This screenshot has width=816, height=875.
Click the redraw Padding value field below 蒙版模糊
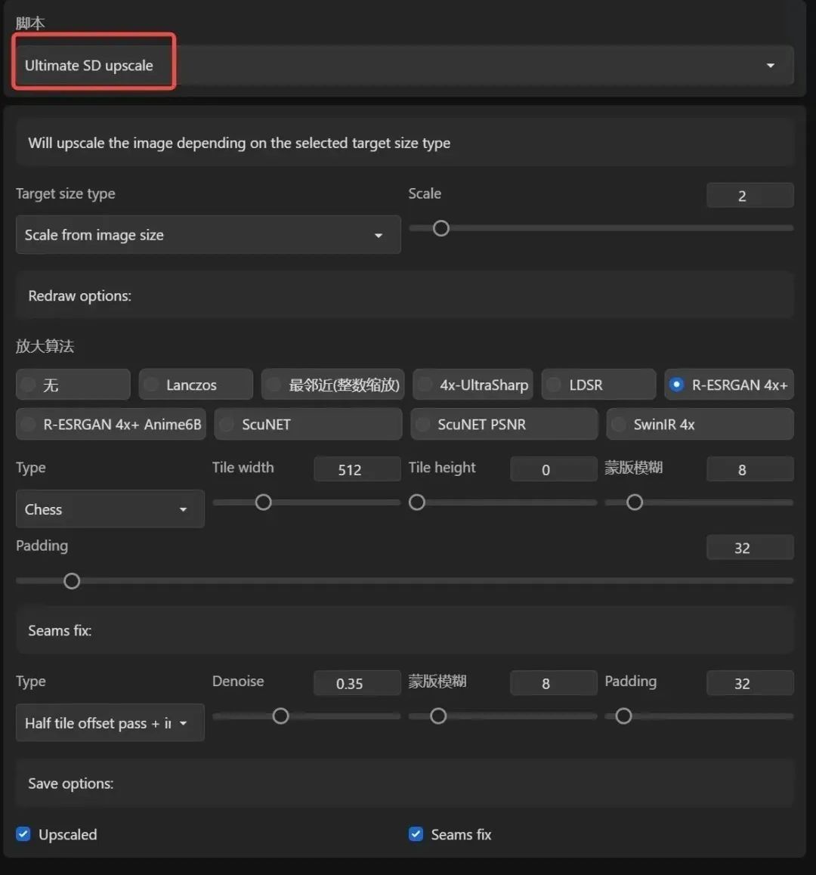click(x=750, y=547)
